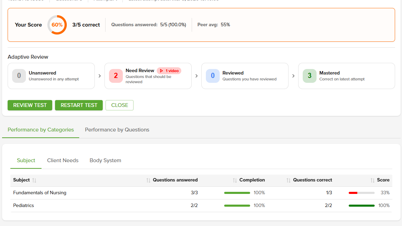
Task: Expand the chevron after Unanswered card
Action: click(x=100, y=76)
